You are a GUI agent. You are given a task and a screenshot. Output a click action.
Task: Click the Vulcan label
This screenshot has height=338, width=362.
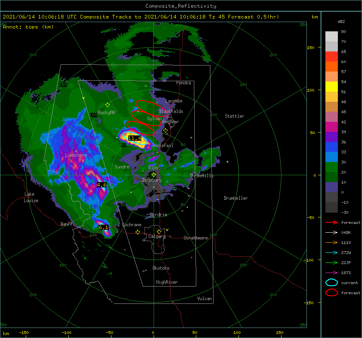[204, 299]
